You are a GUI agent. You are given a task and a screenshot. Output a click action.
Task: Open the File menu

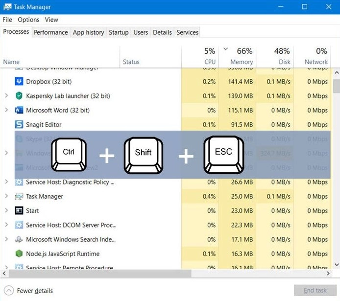coord(7,20)
